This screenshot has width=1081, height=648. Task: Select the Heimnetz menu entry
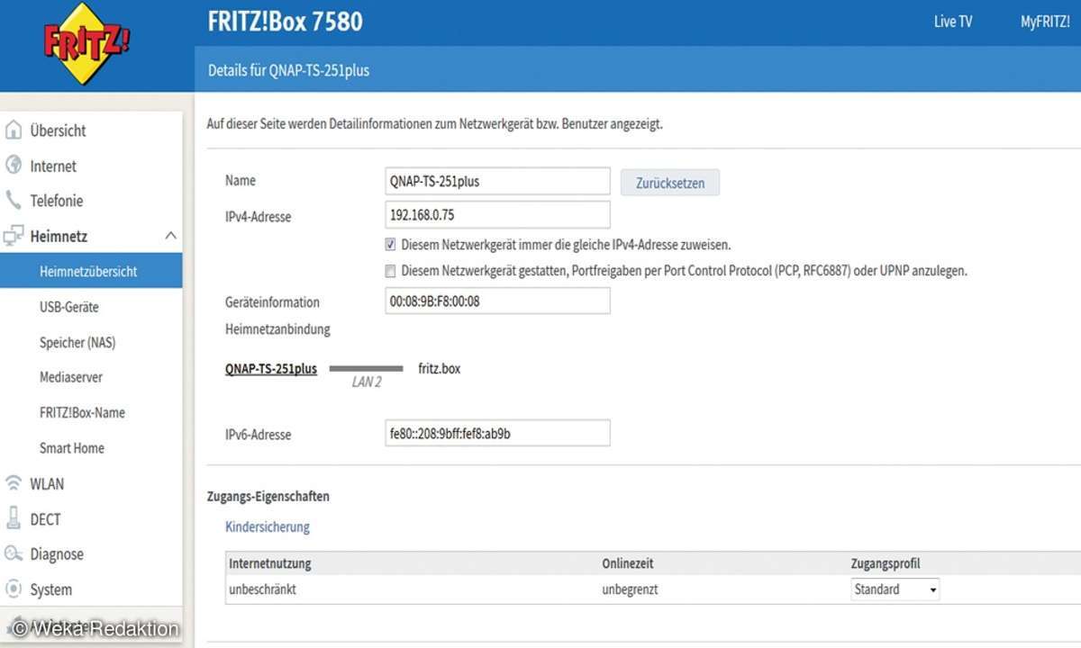point(59,237)
